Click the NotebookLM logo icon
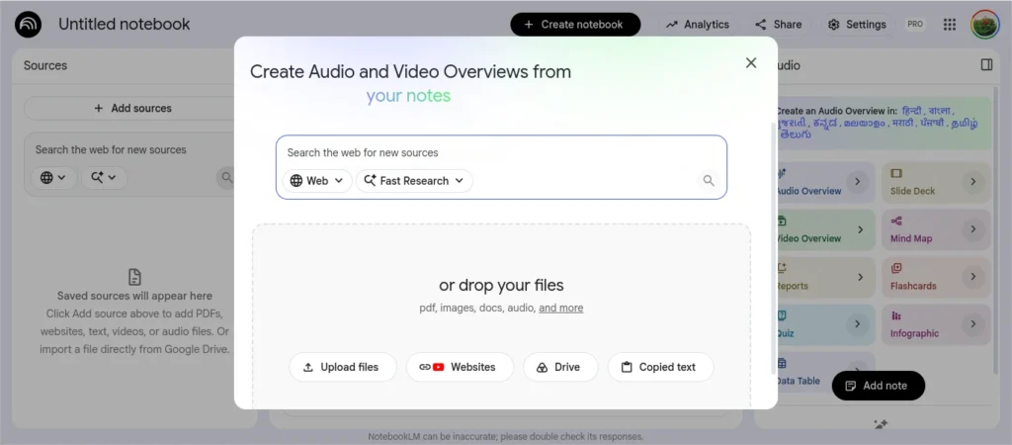 28,25
